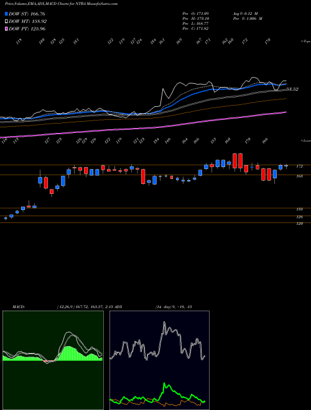Select the 'DOW MT: 158.92' legend text
Viewport: 311px width, 410px height.
28,22
